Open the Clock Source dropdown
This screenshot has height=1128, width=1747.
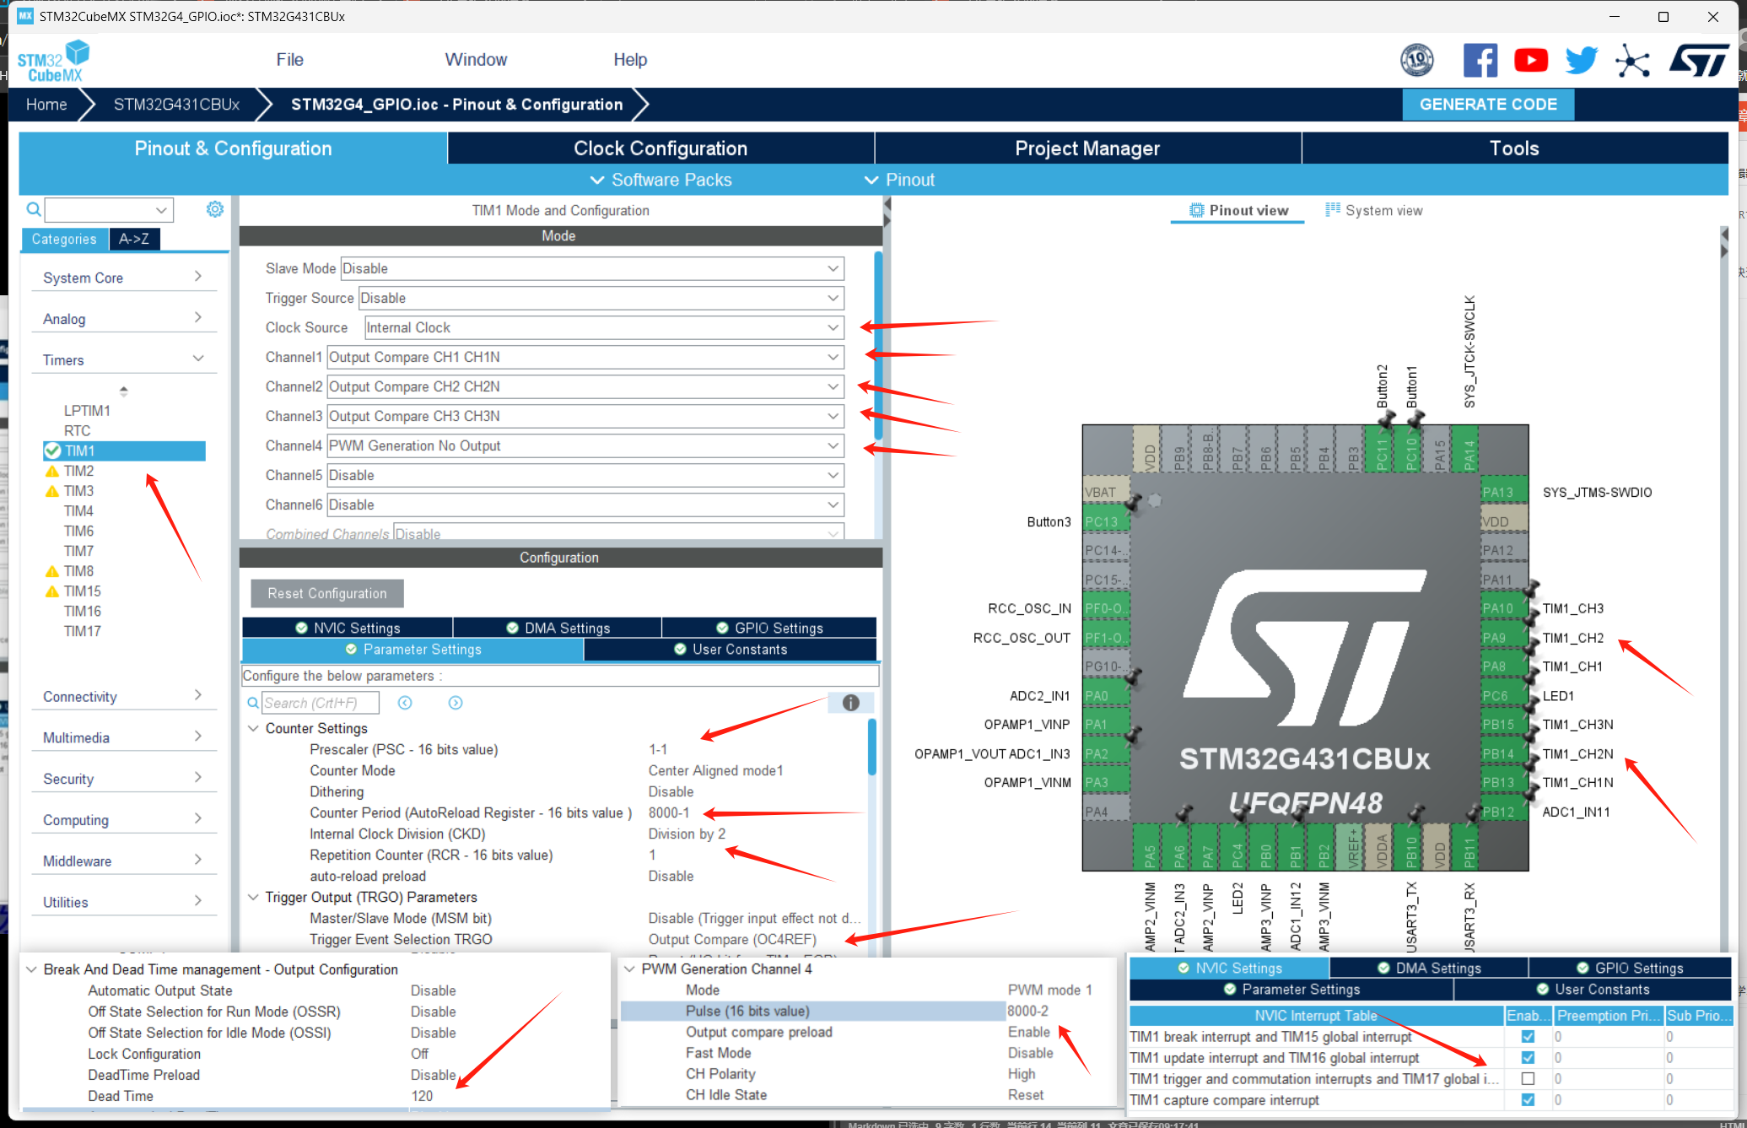[604, 327]
